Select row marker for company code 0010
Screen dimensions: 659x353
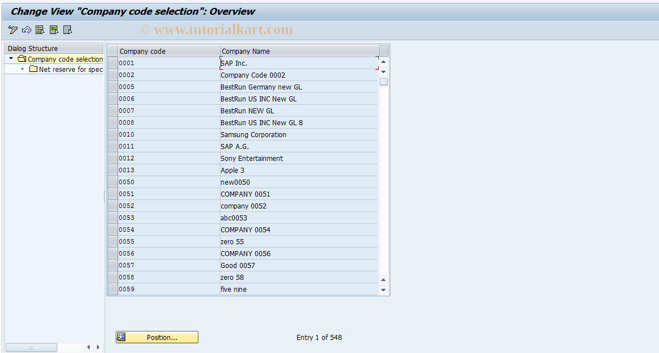(113, 134)
